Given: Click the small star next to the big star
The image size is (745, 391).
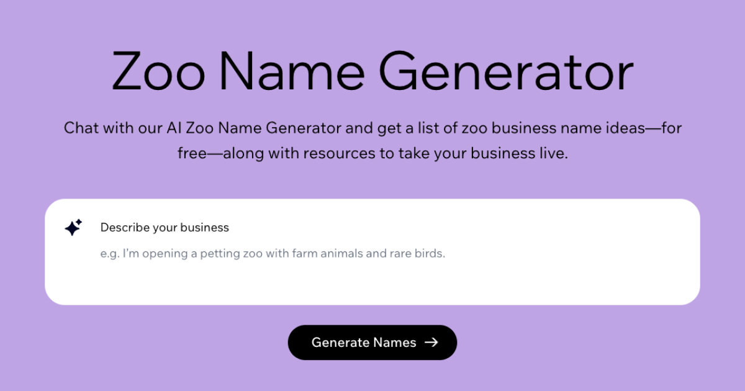Looking at the screenshot, I should click(80, 220).
